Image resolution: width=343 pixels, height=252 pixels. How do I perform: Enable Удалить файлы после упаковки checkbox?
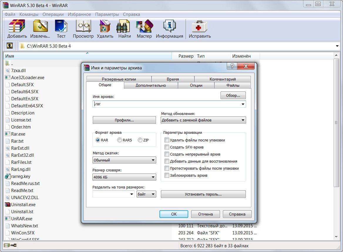(167, 140)
